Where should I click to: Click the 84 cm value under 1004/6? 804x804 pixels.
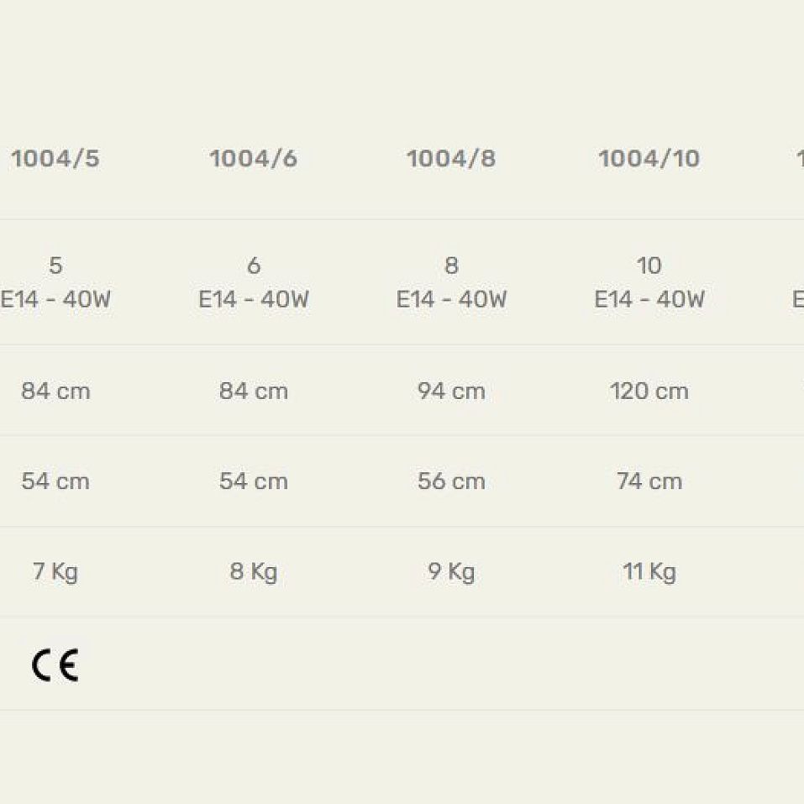coord(254,391)
